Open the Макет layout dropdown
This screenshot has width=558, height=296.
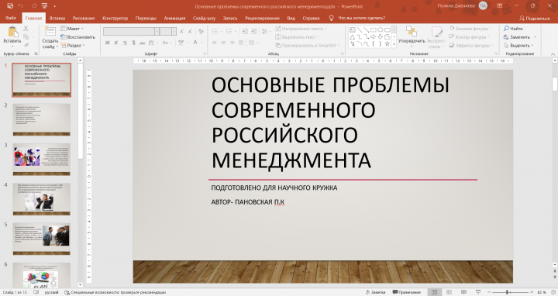(x=72, y=29)
